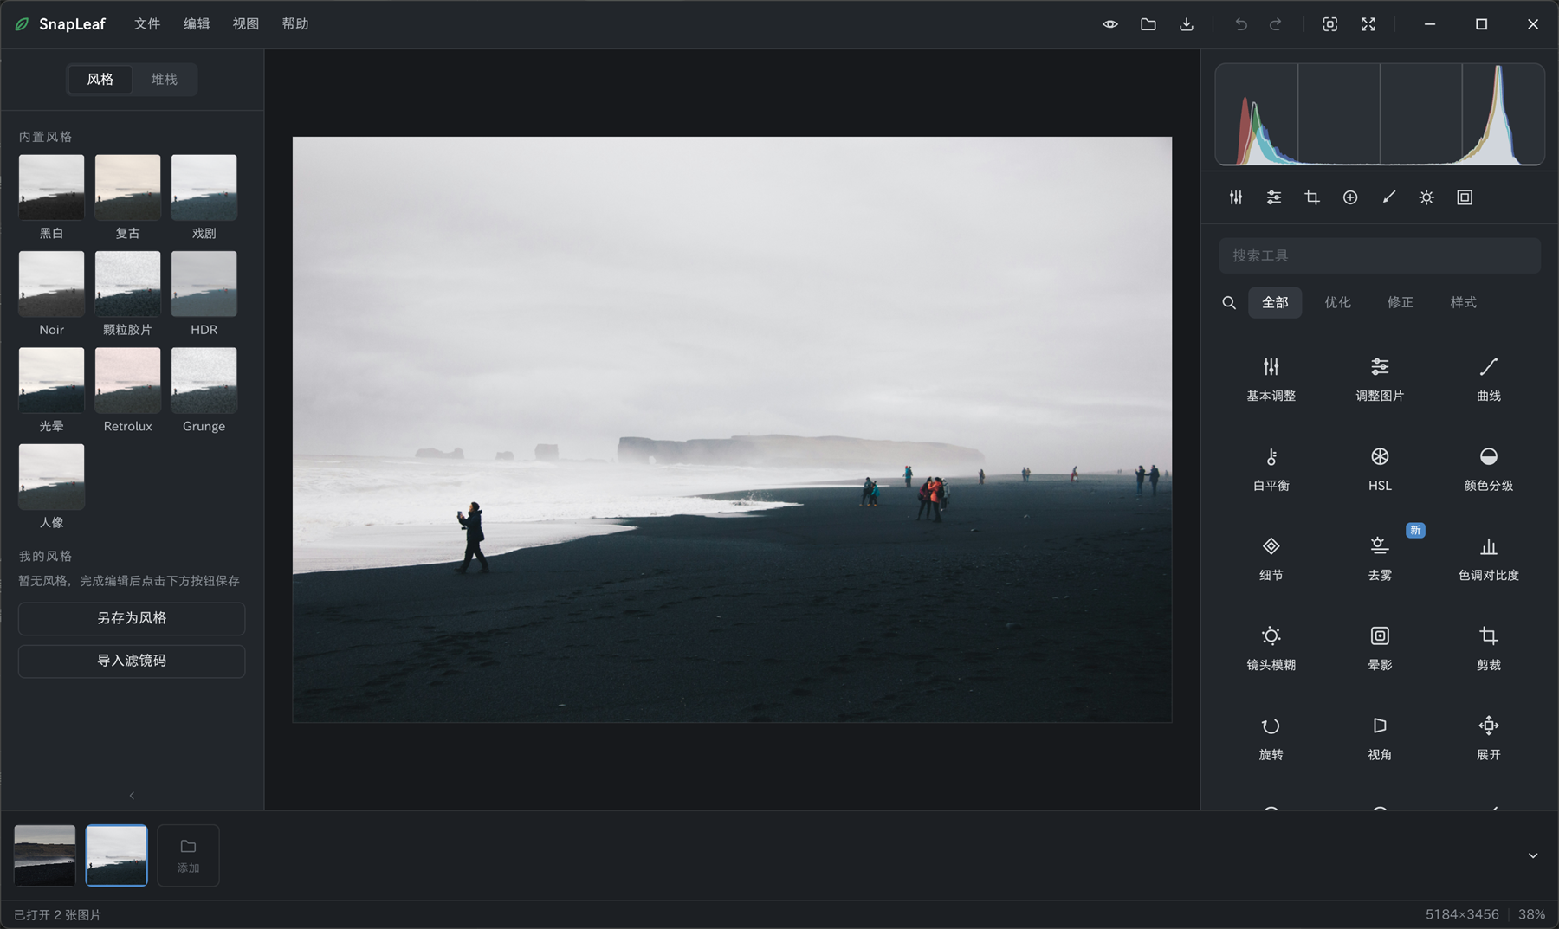Open the 编辑 menu
Viewport: 1559px width, 929px height.
(x=197, y=24)
